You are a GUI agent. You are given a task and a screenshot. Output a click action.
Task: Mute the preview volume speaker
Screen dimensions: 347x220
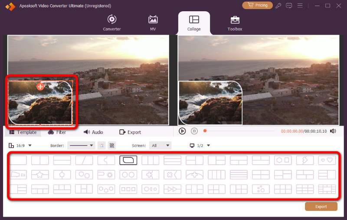coord(333,131)
